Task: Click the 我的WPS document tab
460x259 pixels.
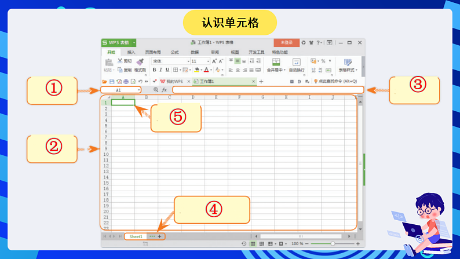Action: coord(174,82)
